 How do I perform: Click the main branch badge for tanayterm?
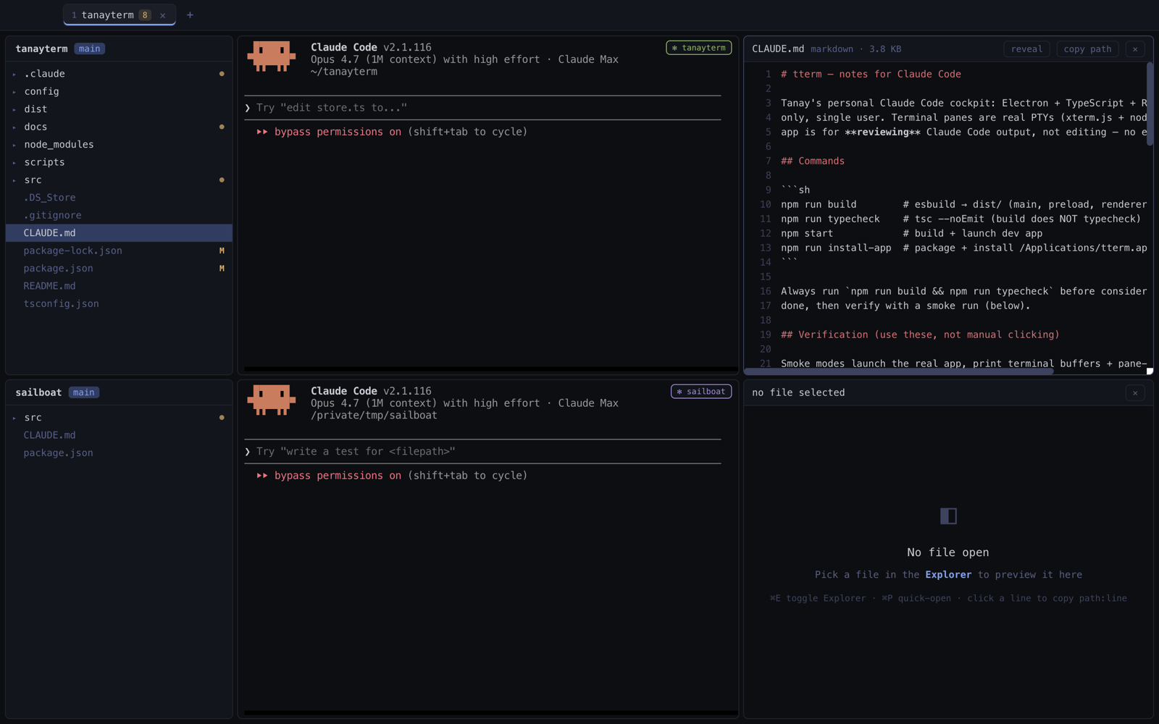pyautogui.click(x=90, y=49)
